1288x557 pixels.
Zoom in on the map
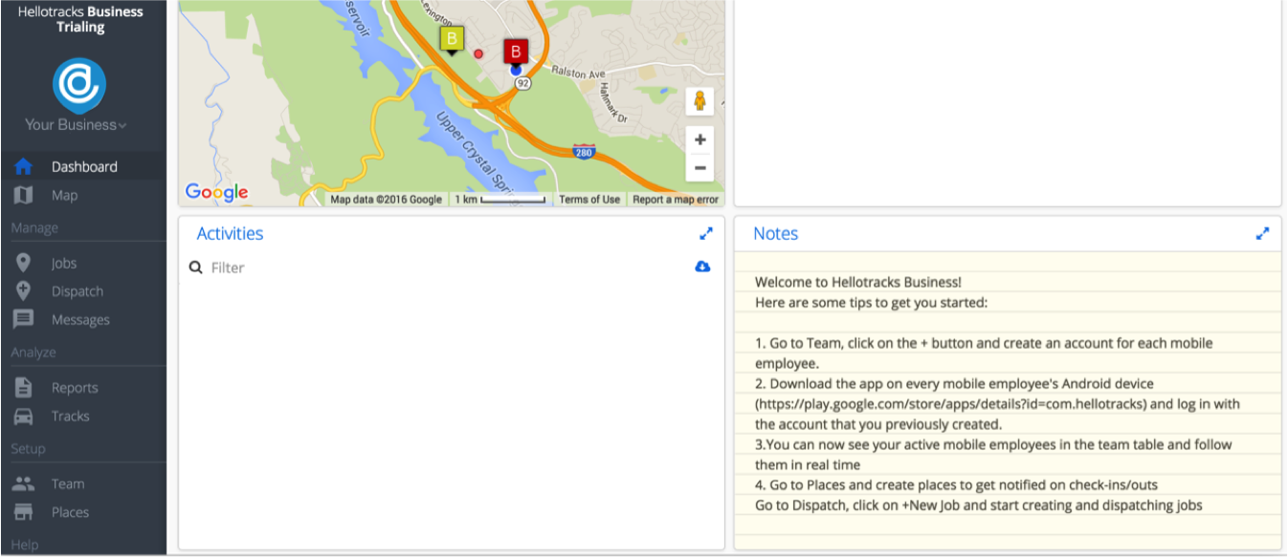pos(700,139)
